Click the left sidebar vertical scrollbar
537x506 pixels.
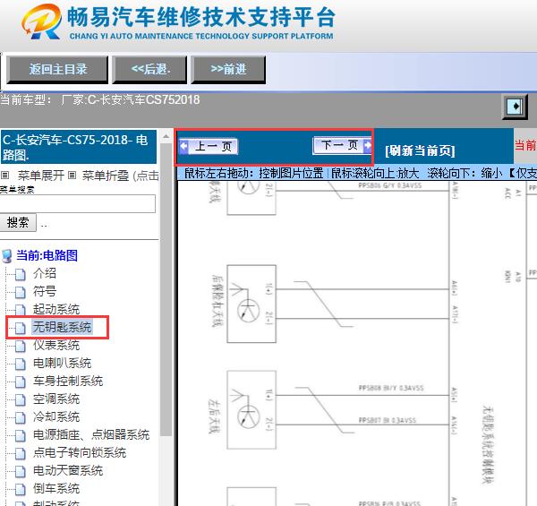[166, 289]
